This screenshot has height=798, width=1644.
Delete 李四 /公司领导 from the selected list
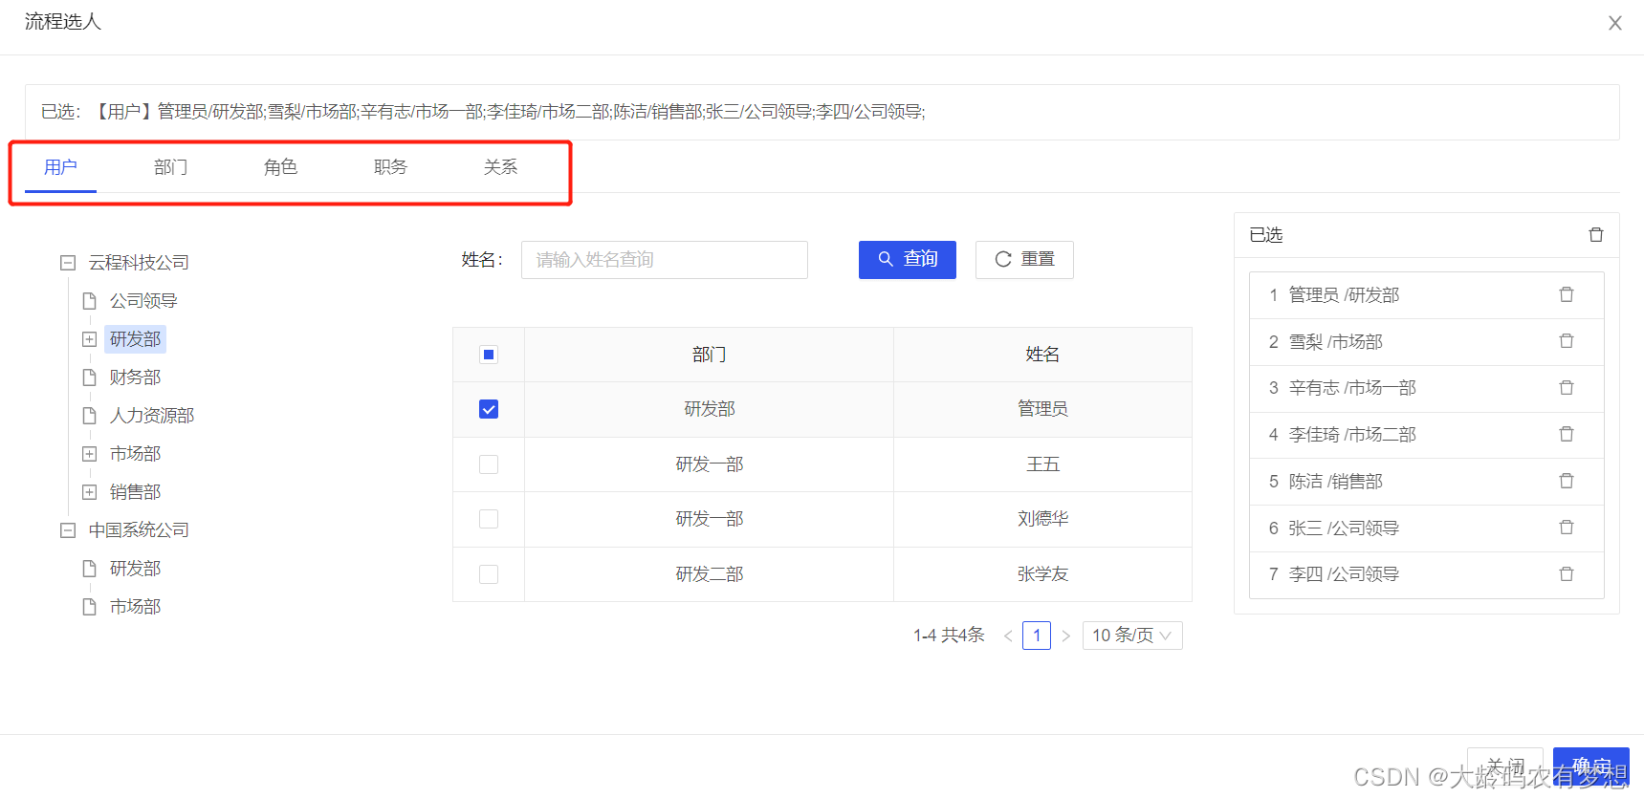(x=1567, y=574)
